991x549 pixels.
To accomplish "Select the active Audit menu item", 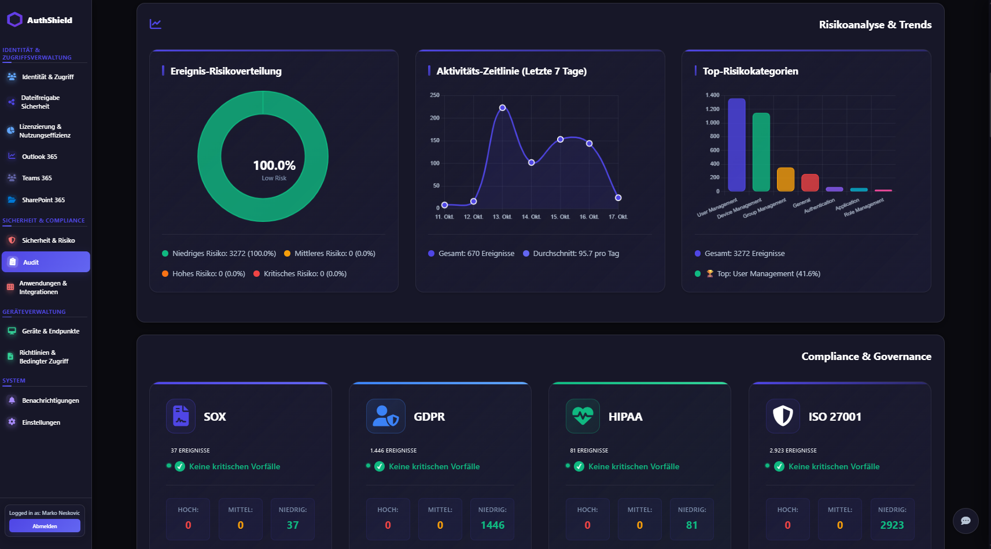I will point(46,262).
